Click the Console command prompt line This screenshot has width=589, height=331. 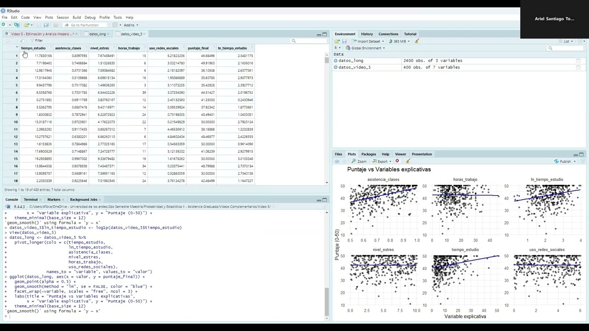pyautogui.click(x=166, y=316)
